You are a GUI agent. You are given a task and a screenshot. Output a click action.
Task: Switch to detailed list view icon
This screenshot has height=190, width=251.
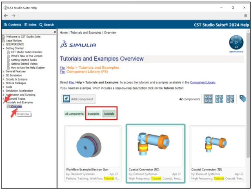230,99
